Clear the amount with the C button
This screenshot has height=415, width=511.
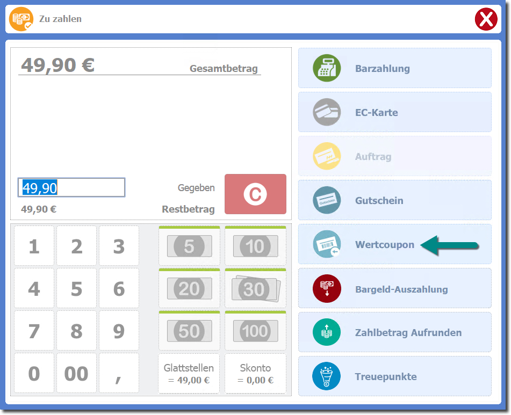pyautogui.click(x=255, y=194)
